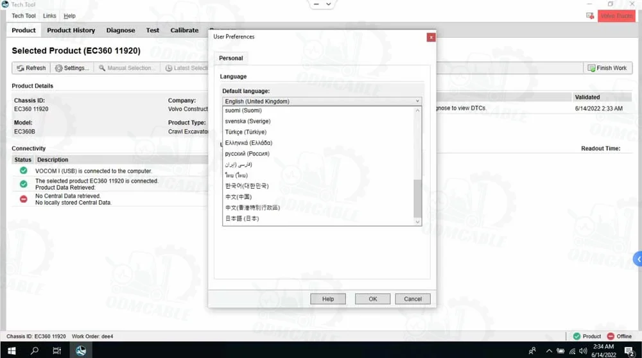Screen dimensions: 642x358
Task: Select svenska (Sverige) from language list
Action: [247, 121]
